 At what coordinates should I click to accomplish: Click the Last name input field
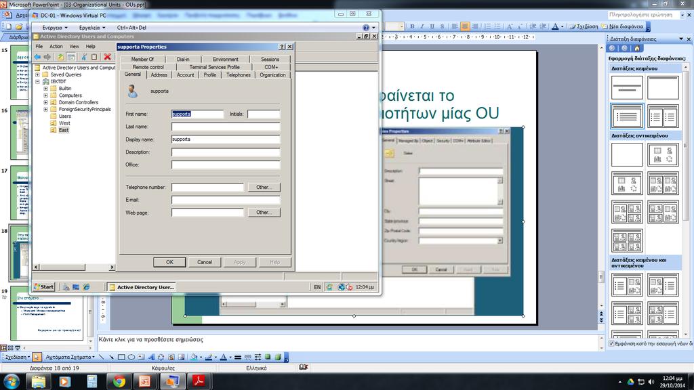click(x=226, y=127)
